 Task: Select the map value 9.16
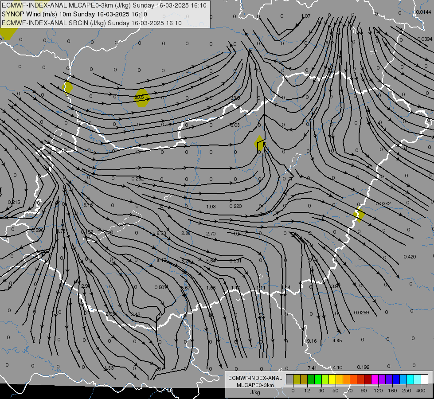(312, 341)
